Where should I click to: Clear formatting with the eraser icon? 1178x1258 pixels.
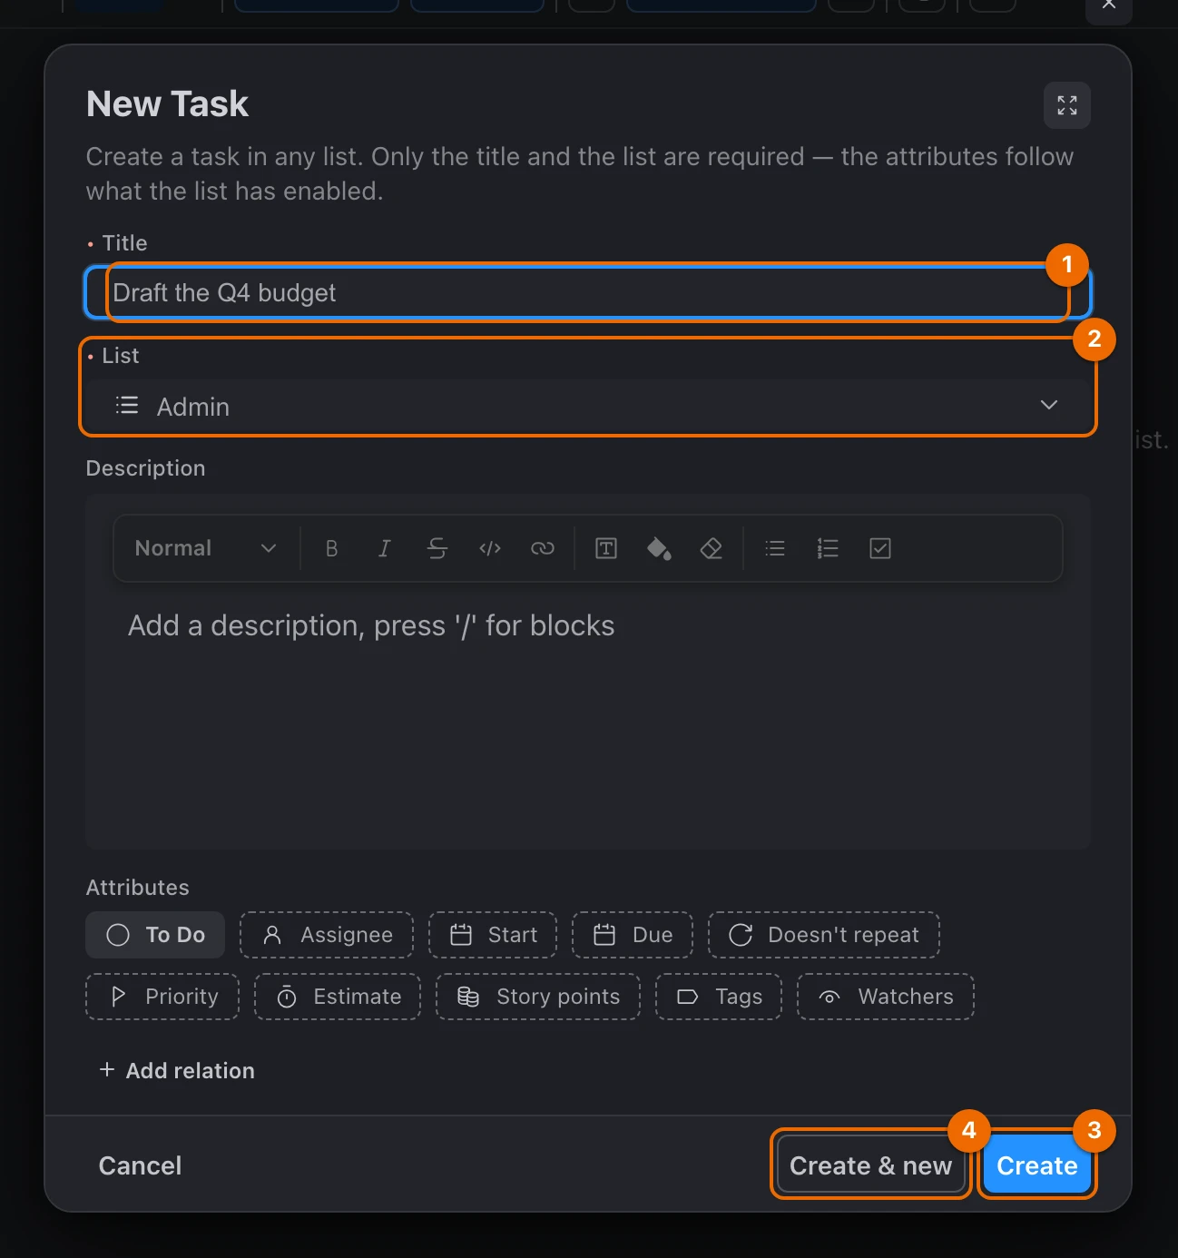tap(712, 548)
